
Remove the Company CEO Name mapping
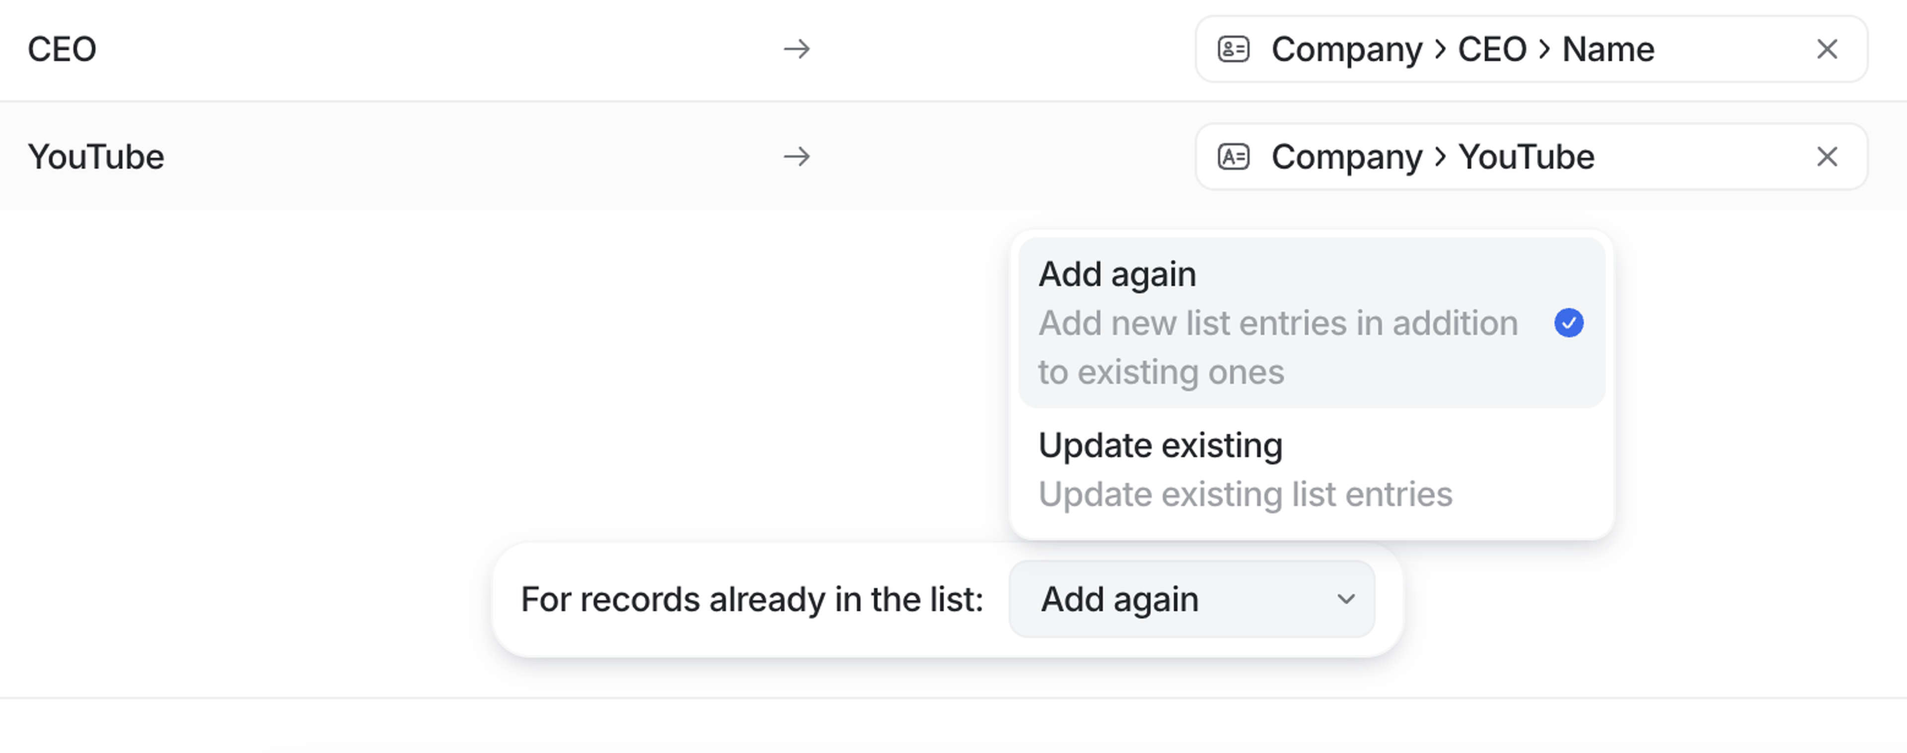point(1827,50)
